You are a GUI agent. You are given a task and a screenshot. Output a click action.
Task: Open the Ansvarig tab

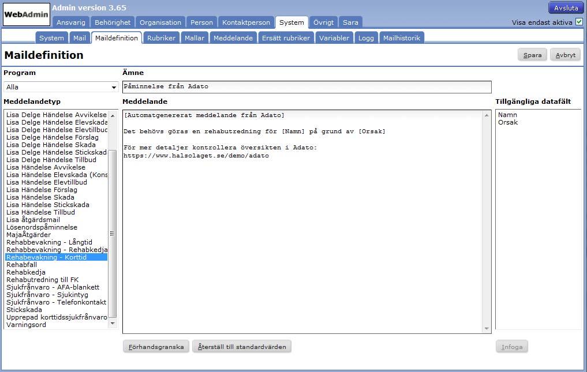[71, 22]
